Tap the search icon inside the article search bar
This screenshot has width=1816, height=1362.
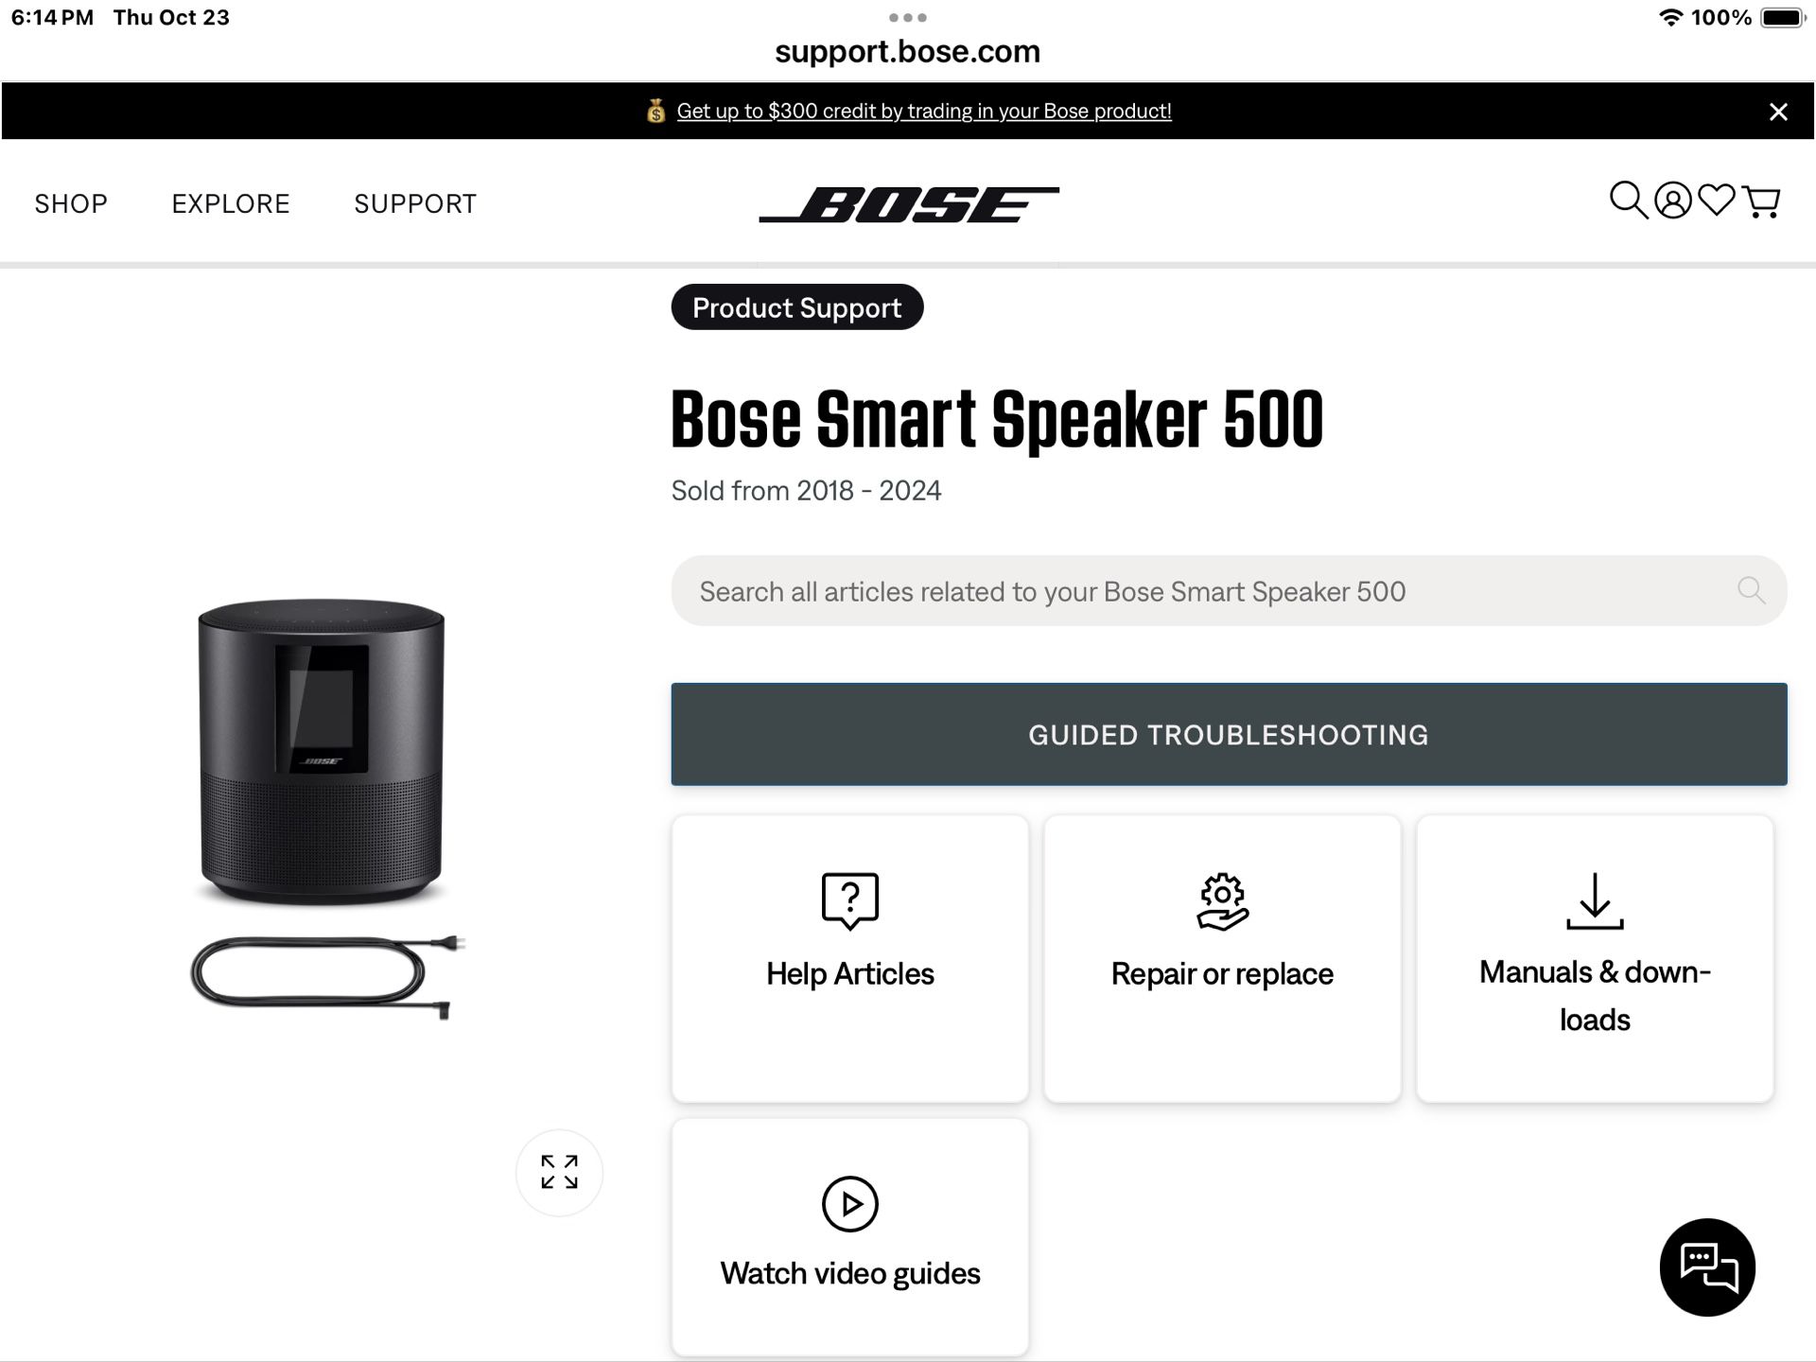tap(1751, 590)
